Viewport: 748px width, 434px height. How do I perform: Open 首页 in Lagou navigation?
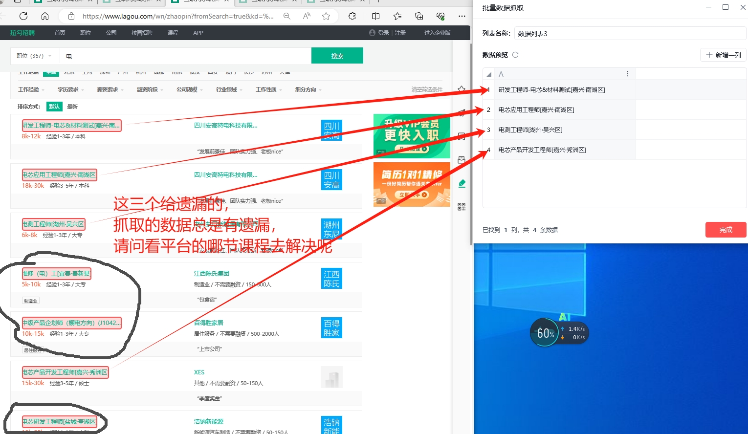(60, 33)
